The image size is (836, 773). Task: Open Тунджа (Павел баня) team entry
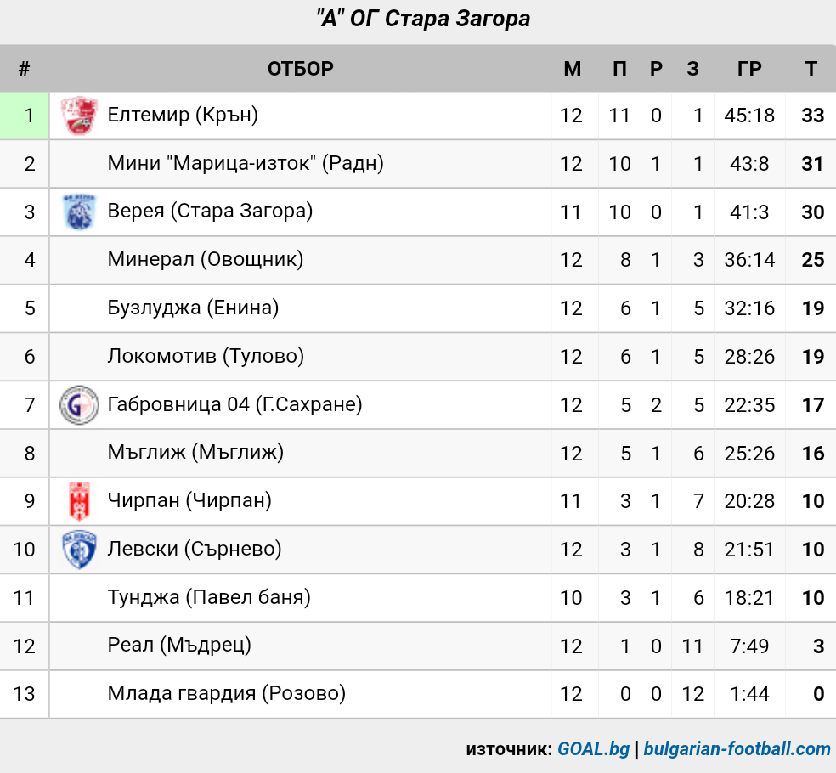(x=209, y=598)
